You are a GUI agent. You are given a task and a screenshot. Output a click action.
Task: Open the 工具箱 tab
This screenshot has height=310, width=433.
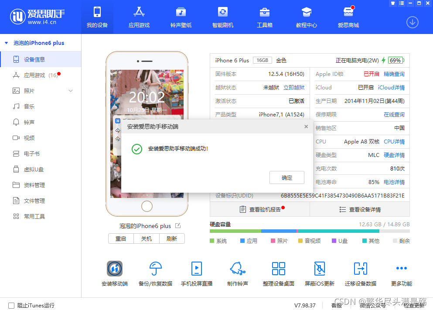265,17
